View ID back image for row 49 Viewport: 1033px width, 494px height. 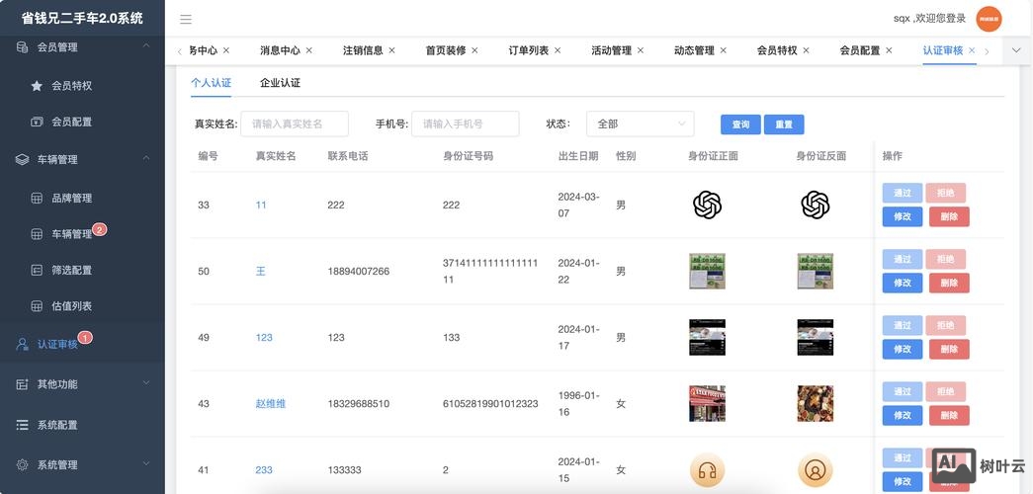815,337
